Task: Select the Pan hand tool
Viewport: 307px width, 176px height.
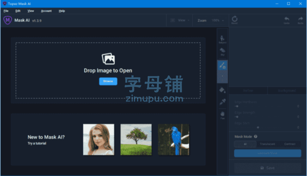Action: pyautogui.click(x=222, y=115)
